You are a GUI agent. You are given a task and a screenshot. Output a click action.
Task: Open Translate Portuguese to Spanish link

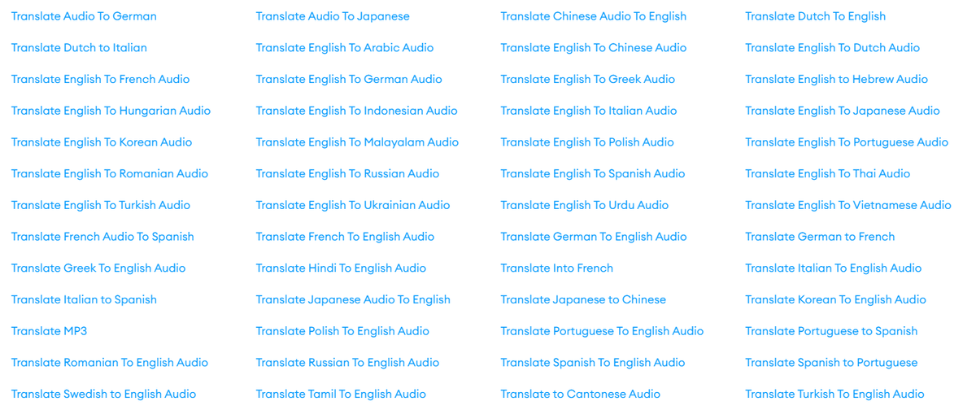coord(831,332)
